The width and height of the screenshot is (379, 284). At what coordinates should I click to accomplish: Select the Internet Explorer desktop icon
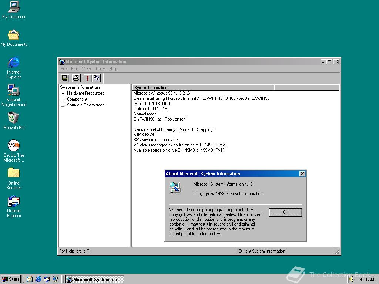pyautogui.click(x=14, y=68)
